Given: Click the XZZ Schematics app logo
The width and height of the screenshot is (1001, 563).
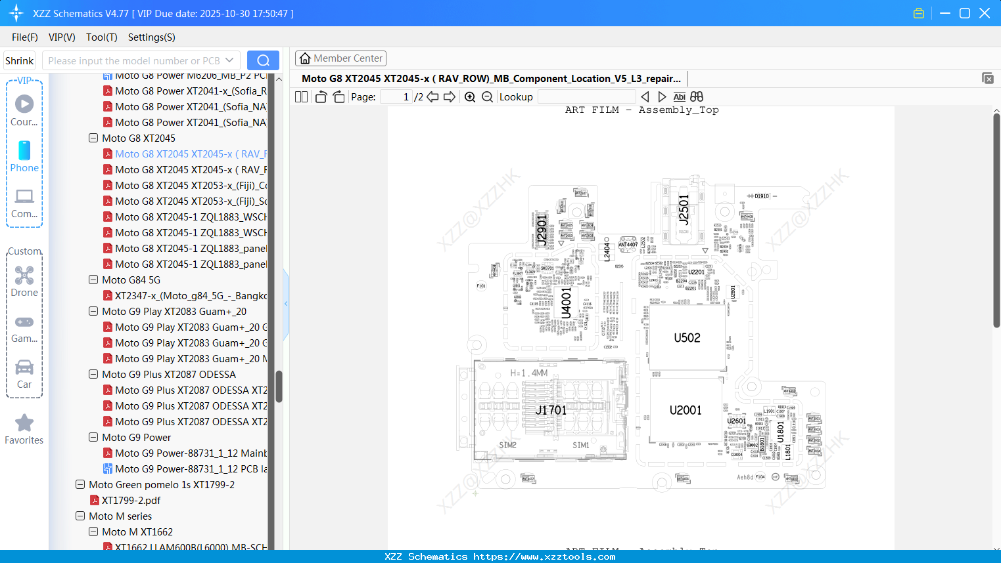Looking at the screenshot, I should pos(16,13).
